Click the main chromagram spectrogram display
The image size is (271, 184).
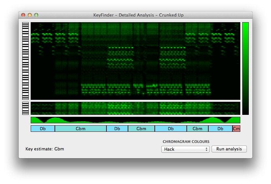coord(135,61)
